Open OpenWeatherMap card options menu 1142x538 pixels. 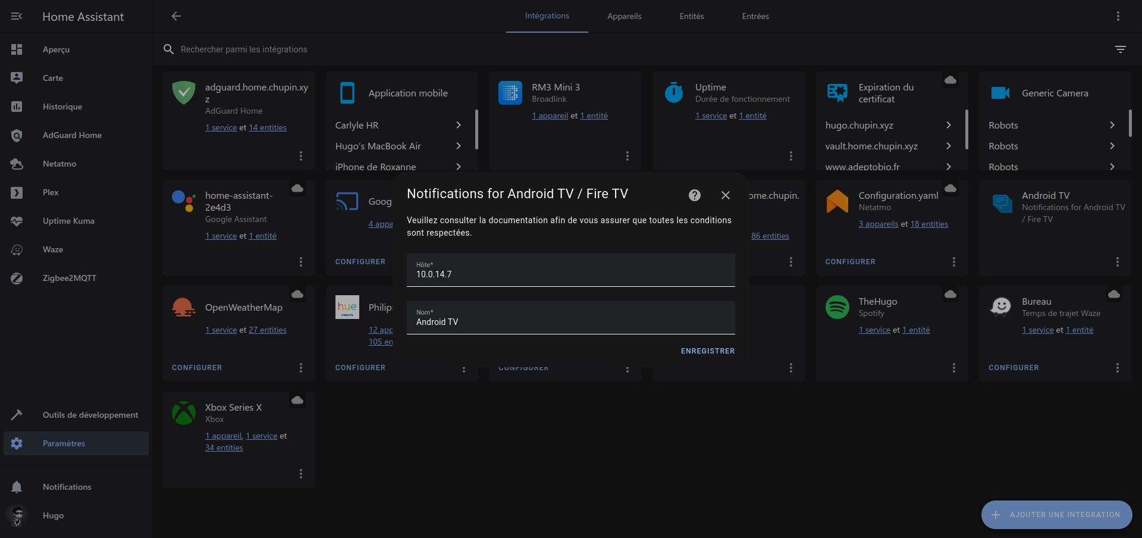click(301, 368)
